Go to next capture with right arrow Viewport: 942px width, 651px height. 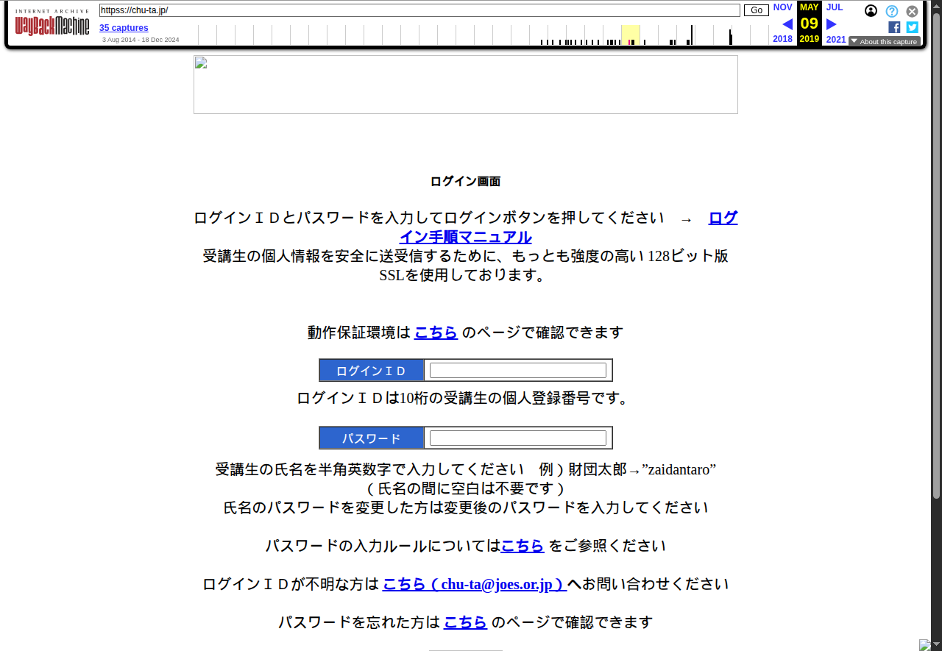tap(832, 24)
